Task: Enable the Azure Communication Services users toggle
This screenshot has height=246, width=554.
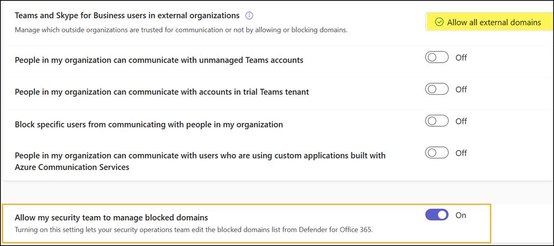Action: click(x=437, y=152)
